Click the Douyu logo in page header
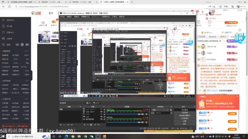Screen dimensions: 248x139 tap(36, 13)
